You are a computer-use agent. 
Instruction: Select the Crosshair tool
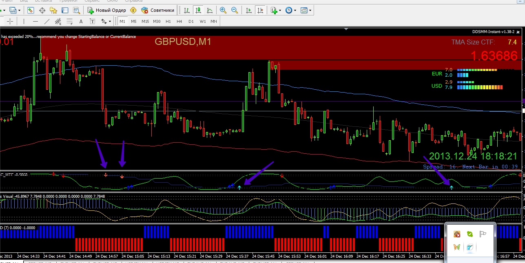[x=10, y=21]
